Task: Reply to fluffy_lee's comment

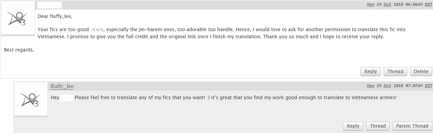Action: point(353,126)
